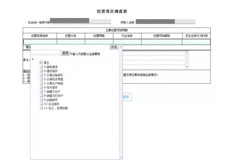Image resolution: width=228 pixels, height=168 pixels.
Task: Click the cell under 行业名称
Action: [x=127, y=42]
